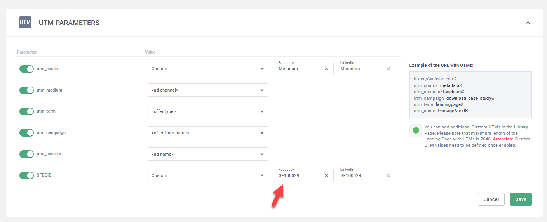This screenshot has height=222, width=547.
Task: Open the <ad name> dropdown
Action: tap(207, 154)
